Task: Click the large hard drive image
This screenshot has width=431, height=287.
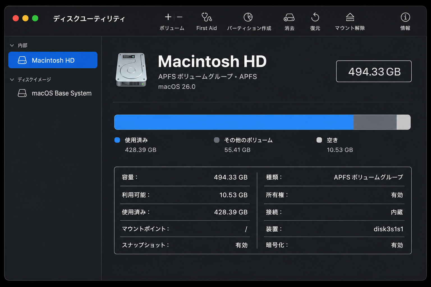Action: [x=131, y=70]
